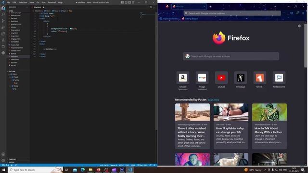Screen dimensions: 308x173
Task: Click the errors and warnings status bar item
Action: click(5, 165)
